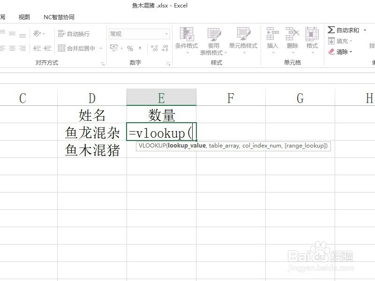Decrease indent icon
Viewport: 375px width, 281px height.
[37, 48]
